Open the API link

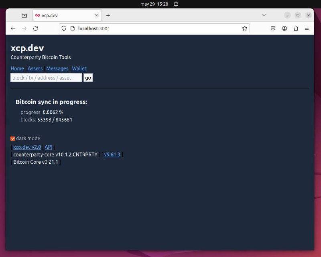coord(49,147)
